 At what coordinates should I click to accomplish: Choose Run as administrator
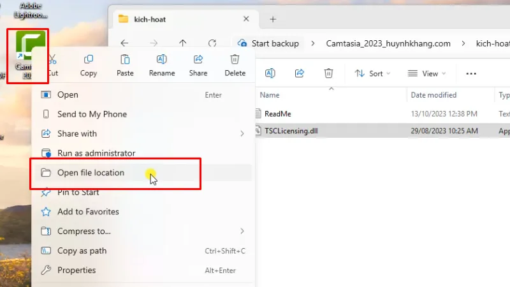[x=96, y=153]
